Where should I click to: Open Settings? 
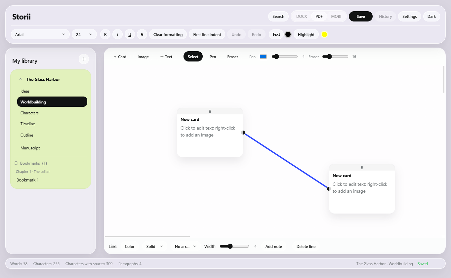pyautogui.click(x=410, y=17)
